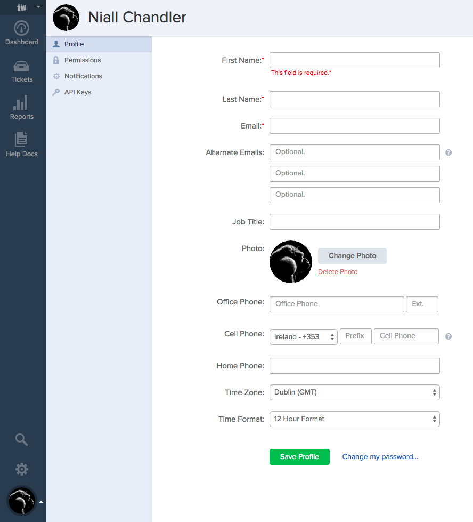This screenshot has width=473, height=522.
Task: Click the search magnifier icon in sidebar
Action: 22,440
